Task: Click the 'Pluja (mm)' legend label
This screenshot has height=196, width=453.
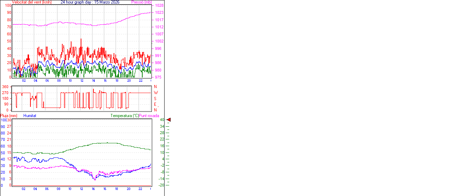Action: 9,116
